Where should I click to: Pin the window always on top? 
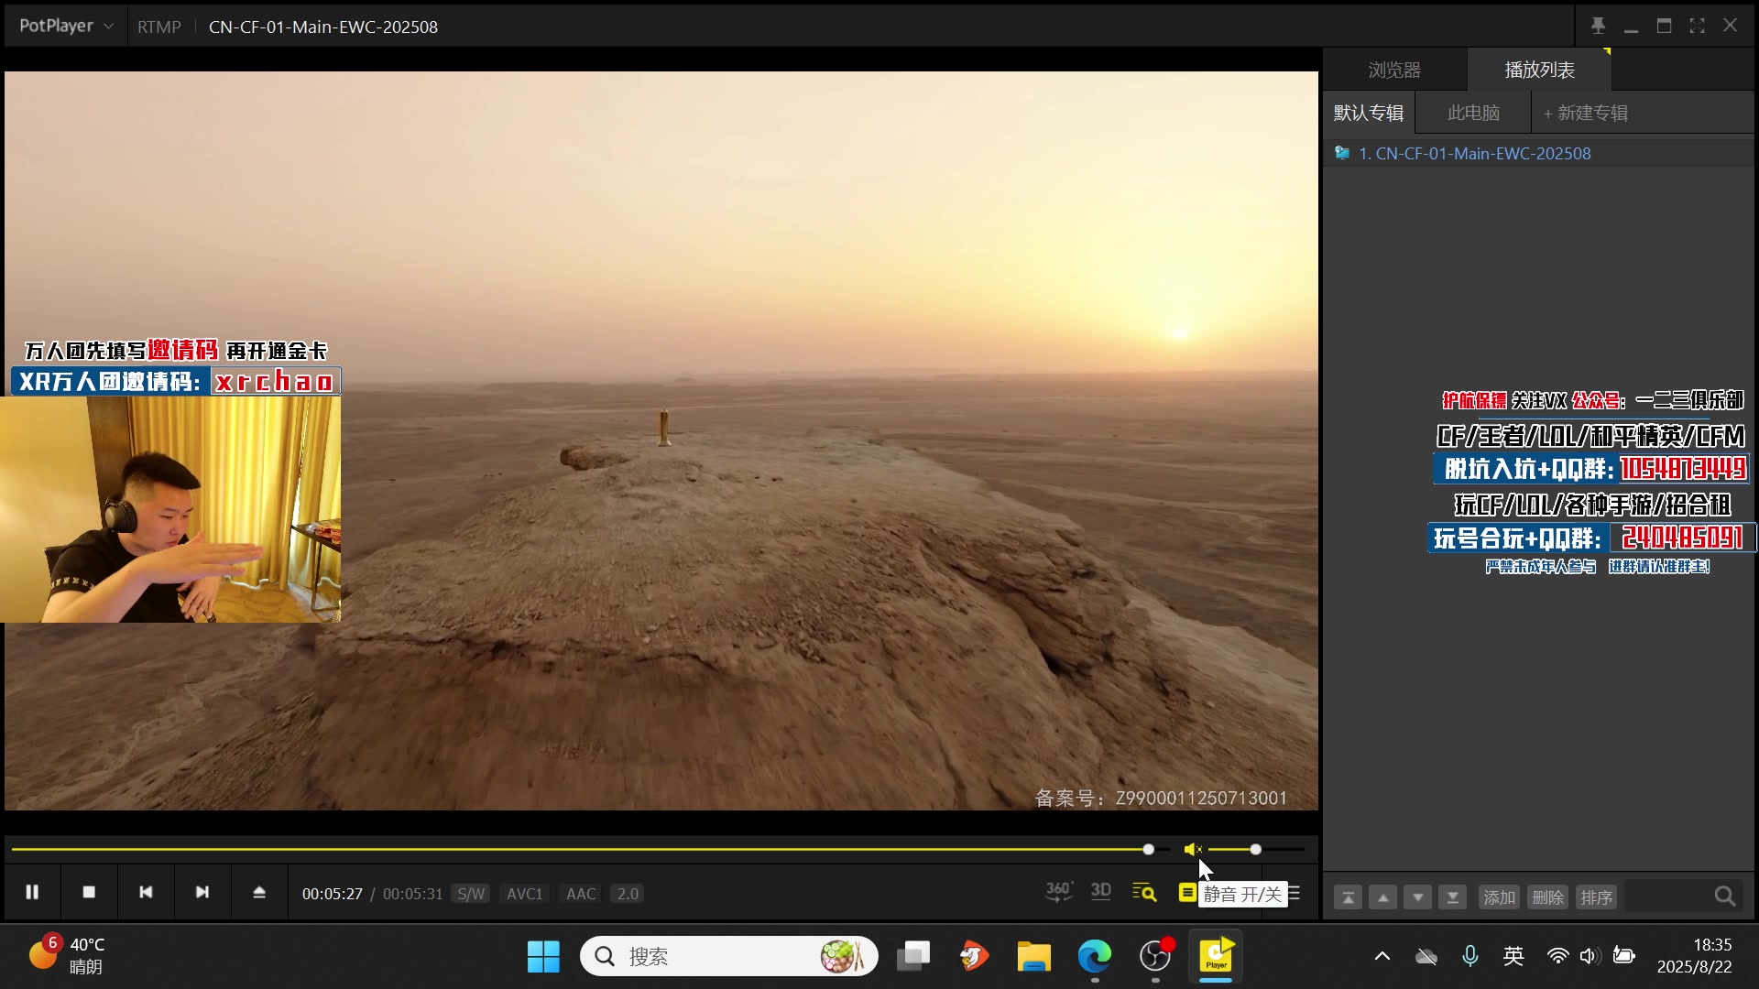[1598, 26]
